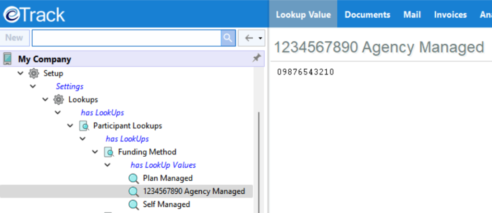
Task: Collapse the Lookups tree node
Action: click(x=45, y=100)
